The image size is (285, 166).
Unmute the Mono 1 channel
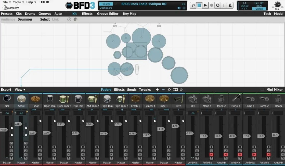pos(211,154)
